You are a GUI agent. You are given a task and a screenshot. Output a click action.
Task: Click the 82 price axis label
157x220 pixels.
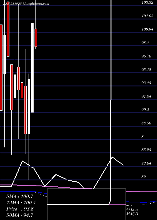[144, 177]
